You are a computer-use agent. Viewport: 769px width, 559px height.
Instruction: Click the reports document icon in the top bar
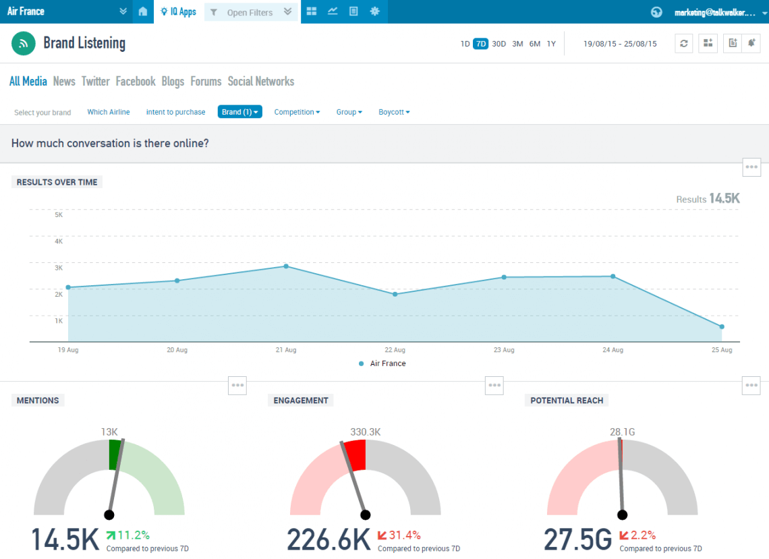pyautogui.click(x=353, y=11)
